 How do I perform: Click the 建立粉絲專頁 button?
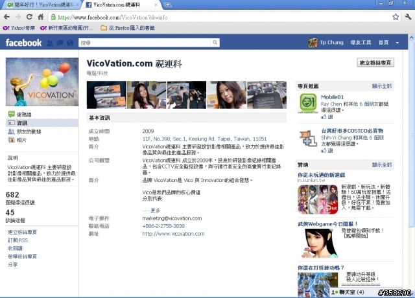tap(375, 63)
